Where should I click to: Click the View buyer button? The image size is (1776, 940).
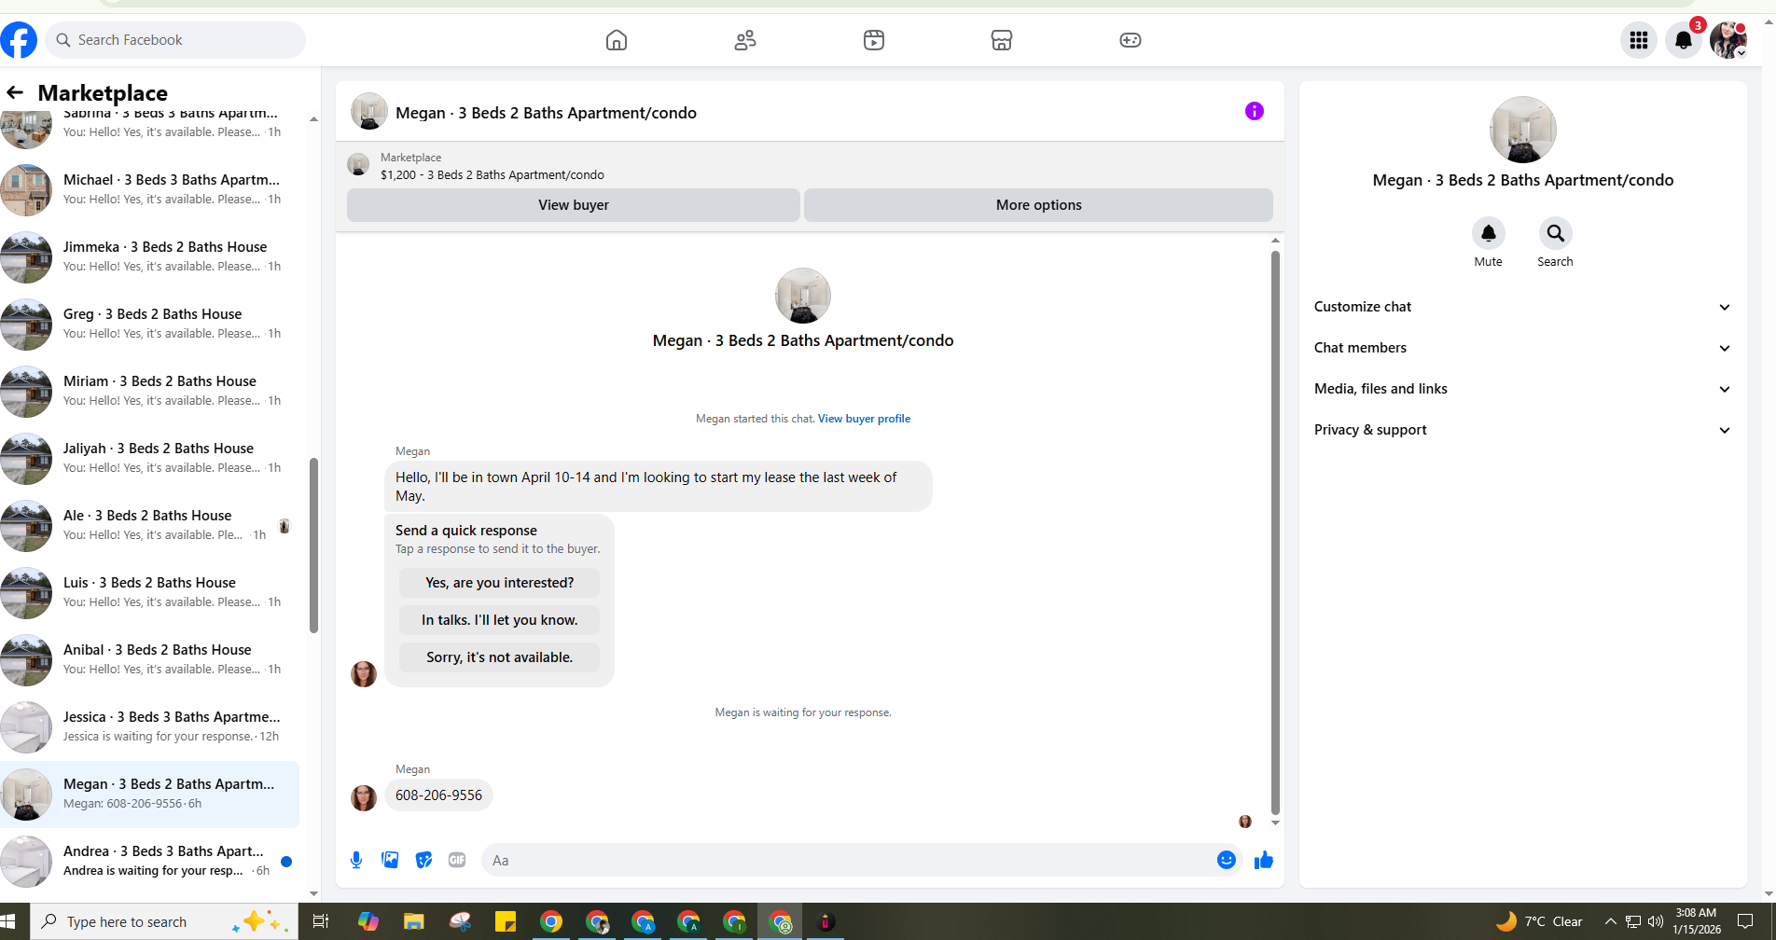574,205
